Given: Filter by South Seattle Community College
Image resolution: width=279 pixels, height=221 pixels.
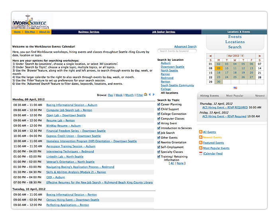Looking at the screenshot, I should point(177,87).
